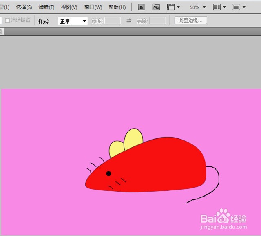
Task: Expand Arrange Documents dropdown arrow
Action: [224, 7]
